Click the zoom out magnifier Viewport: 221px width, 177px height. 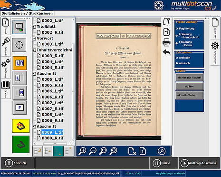click(x=93, y=151)
